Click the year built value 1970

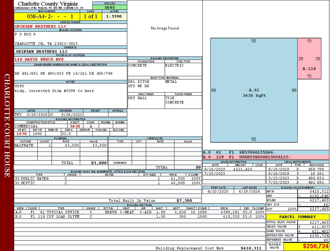[22, 133]
